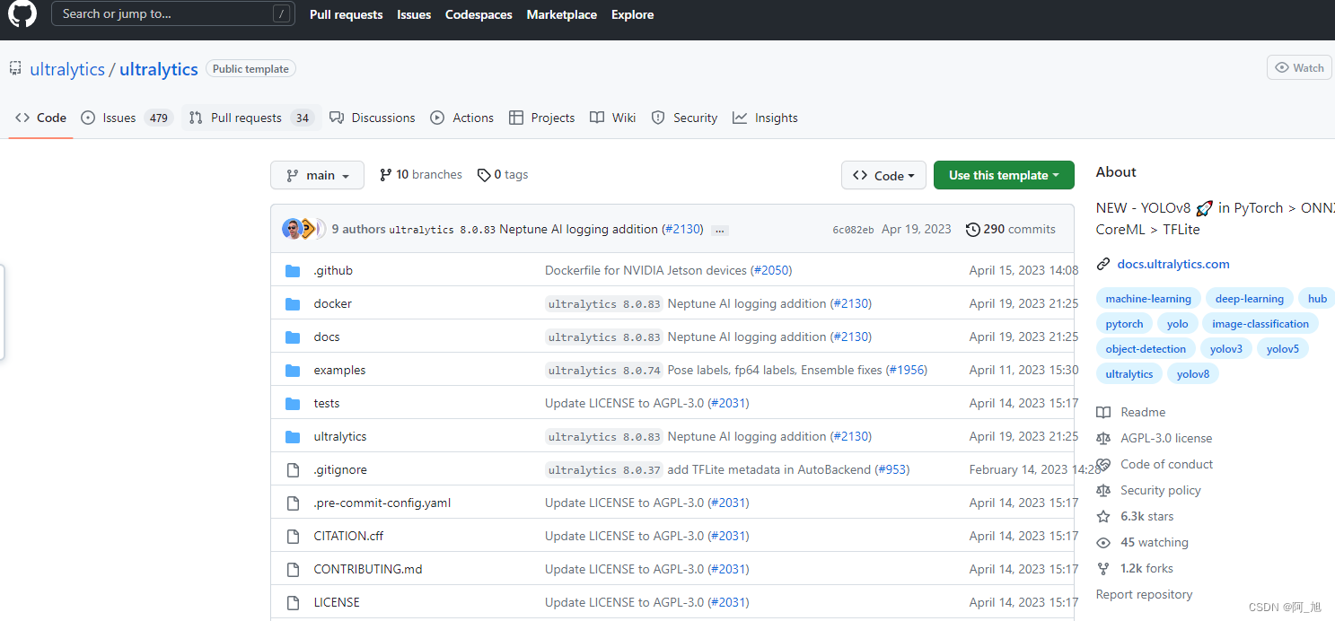Click the Security policy scale icon

(1103, 491)
